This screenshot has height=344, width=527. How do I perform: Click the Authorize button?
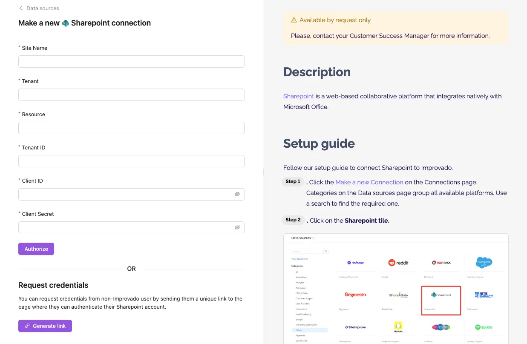[x=36, y=249]
